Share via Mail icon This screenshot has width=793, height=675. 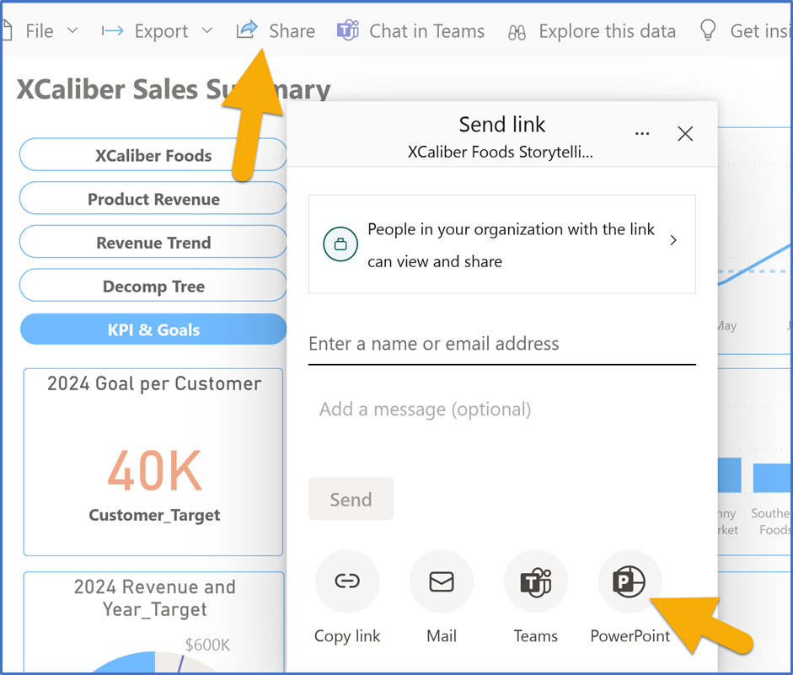pos(442,581)
